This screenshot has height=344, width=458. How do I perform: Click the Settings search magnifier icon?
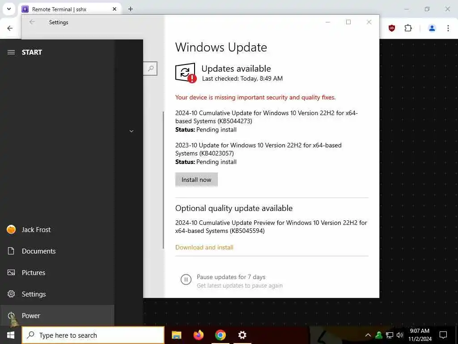(x=150, y=69)
